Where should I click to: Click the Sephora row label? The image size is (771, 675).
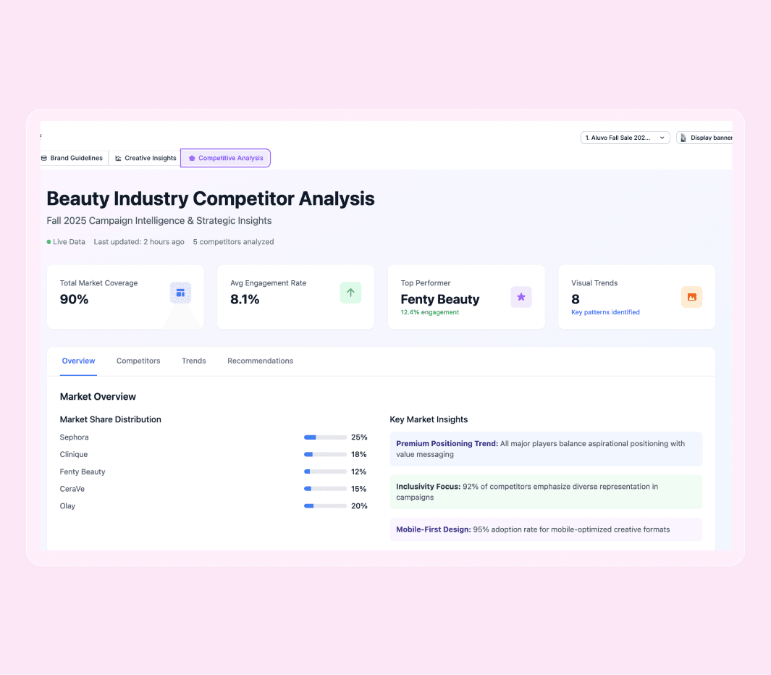tap(75, 437)
